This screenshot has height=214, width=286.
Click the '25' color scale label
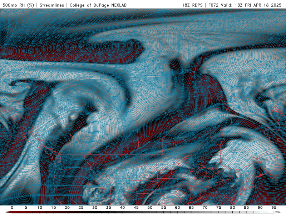tap(81, 208)
